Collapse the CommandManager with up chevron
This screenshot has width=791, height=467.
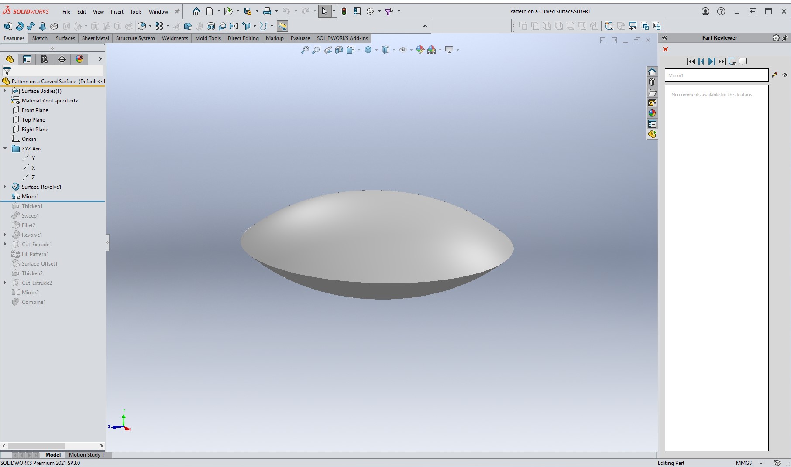[x=425, y=27]
